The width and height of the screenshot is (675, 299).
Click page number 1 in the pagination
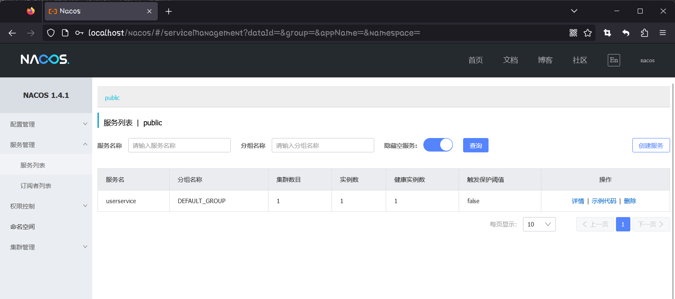623,224
